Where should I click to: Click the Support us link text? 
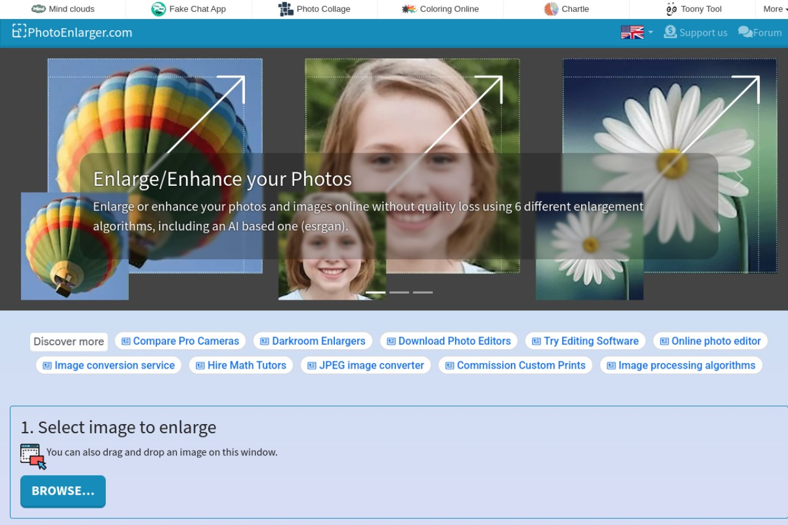pyautogui.click(x=704, y=33)
